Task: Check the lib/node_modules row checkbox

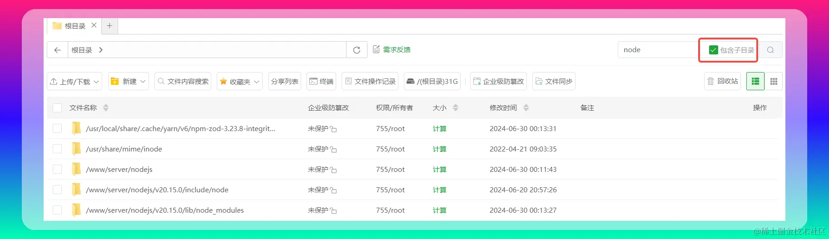Action: click(57, 210)
